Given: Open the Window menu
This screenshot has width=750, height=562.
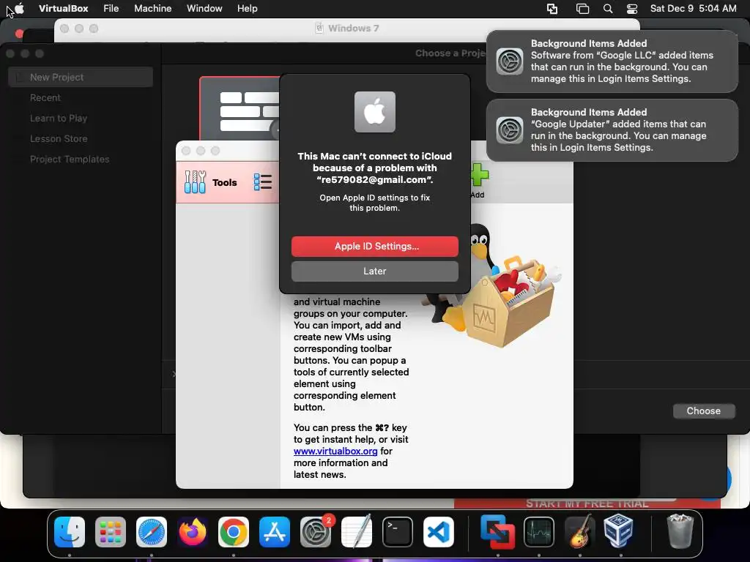Looking at the screenshot, I should tap(204, 8).
